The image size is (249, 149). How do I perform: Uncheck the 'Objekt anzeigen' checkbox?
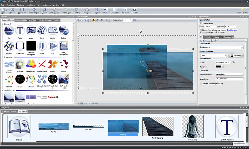pyautogui.click(x=200, y=24)
